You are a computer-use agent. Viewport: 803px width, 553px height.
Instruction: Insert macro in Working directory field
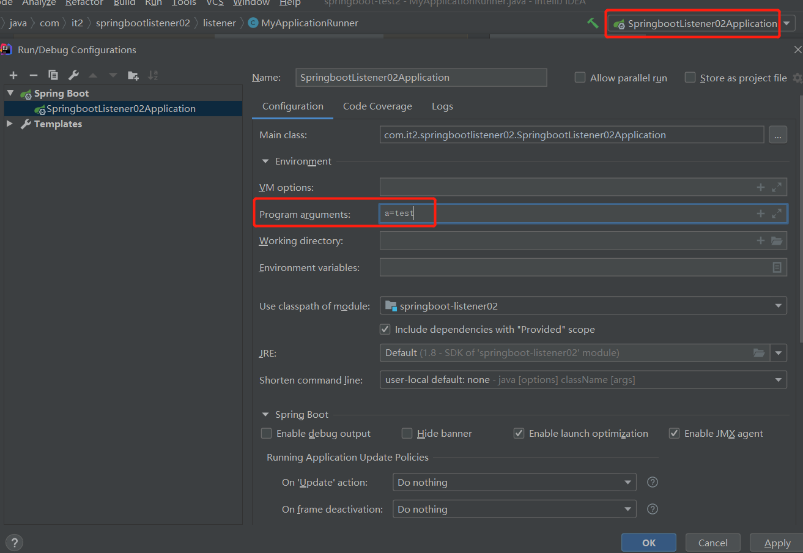coord(761,240)
